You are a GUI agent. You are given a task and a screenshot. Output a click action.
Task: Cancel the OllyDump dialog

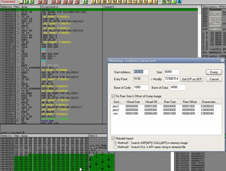pyautogui.click(x=214, y=79)
